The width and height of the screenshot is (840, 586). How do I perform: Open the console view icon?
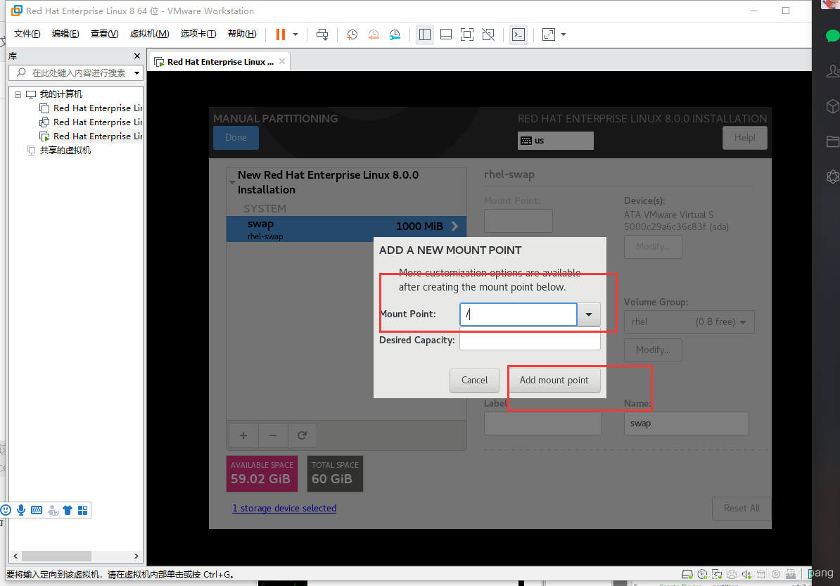(x=518, y=34)
